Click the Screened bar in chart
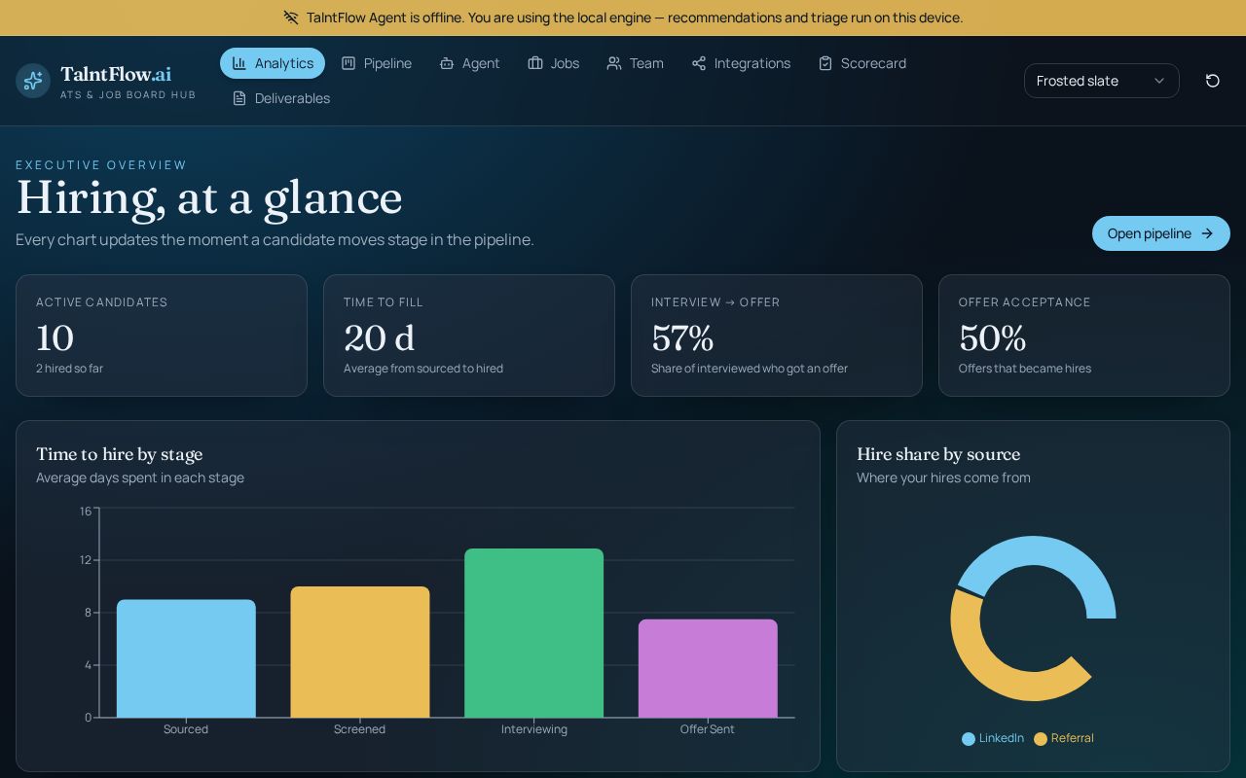The width and height of the screenshot is (1246, 778). 360,652
